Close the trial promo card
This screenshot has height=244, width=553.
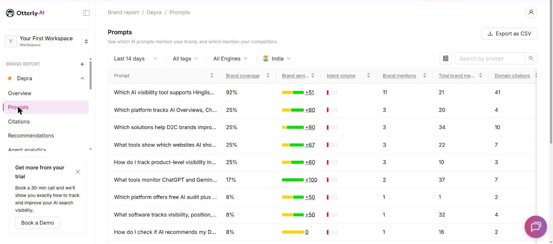[x=78, y=172]
